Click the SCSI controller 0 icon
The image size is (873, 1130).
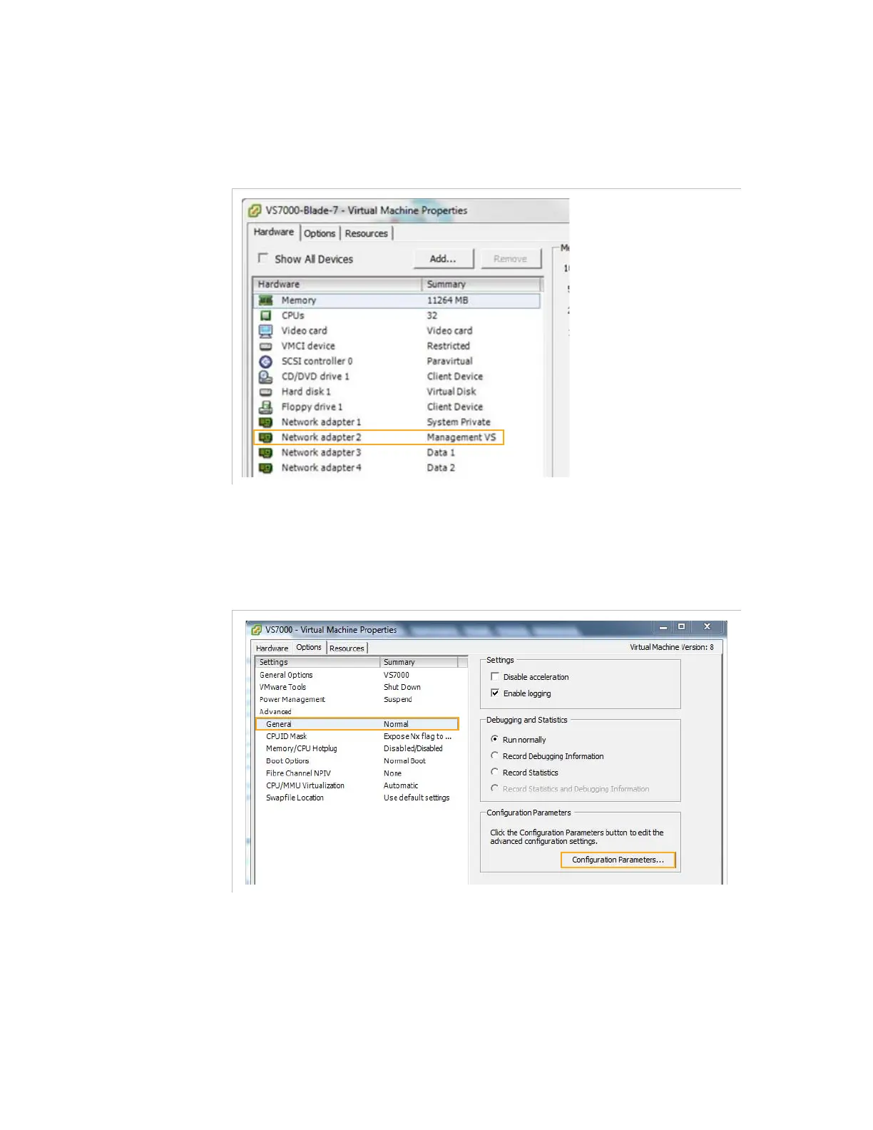click(x=265, y=362)
